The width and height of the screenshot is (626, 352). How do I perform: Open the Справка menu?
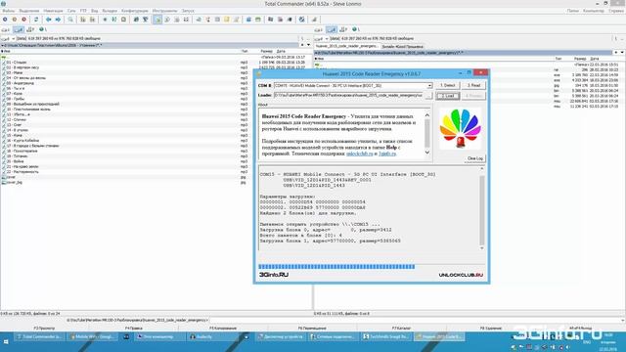point(615,11)
